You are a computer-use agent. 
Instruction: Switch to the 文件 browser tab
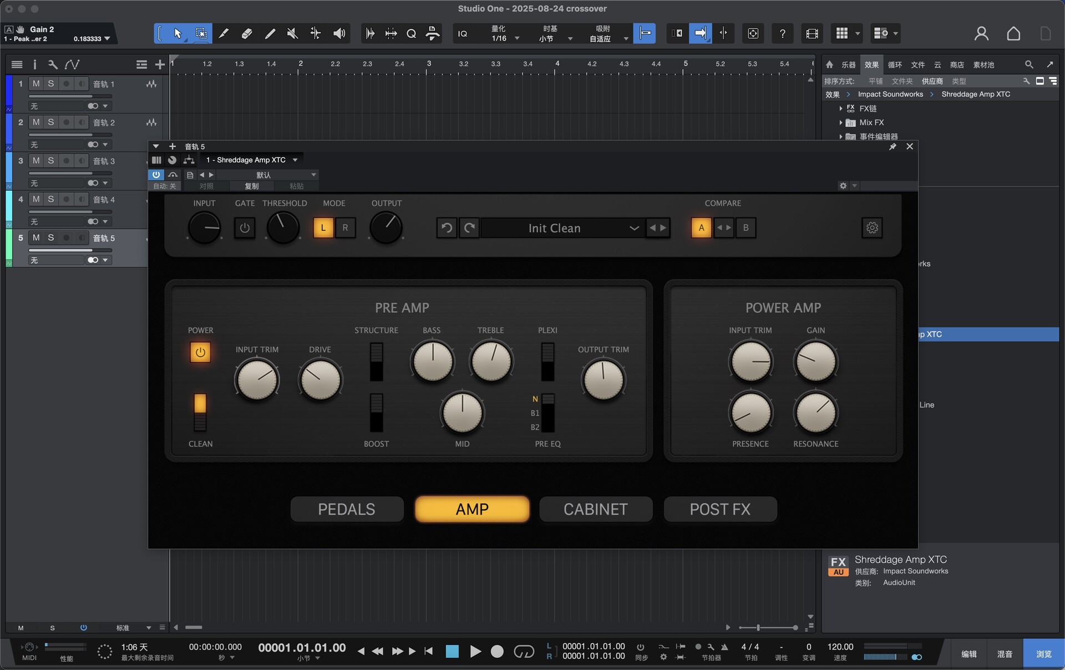click(x=918, y=65)
